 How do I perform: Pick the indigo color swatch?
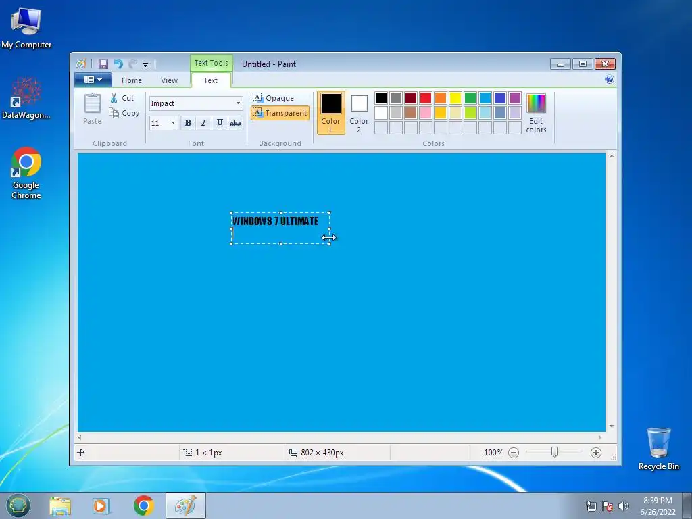500,98
